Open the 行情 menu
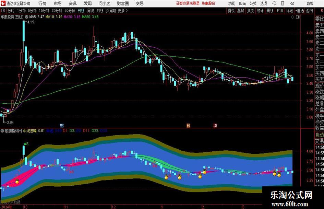The image size is (324, 209). pyautogui.click(x=43, y=3)
